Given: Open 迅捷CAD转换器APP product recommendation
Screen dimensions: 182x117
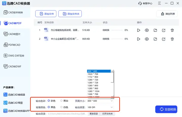Looking at the screenshot, I should [x=16, y=111].
